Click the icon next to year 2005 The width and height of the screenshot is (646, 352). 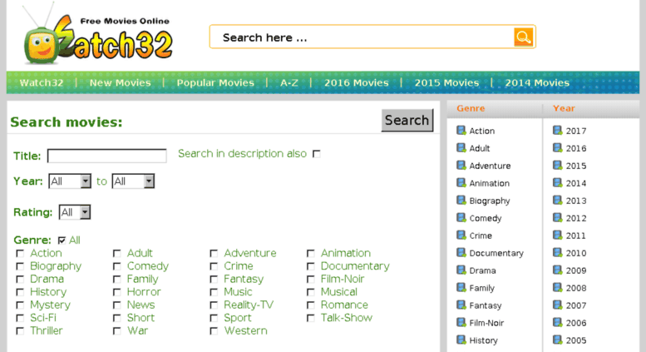pyautogui.click(x=558, y=340)
